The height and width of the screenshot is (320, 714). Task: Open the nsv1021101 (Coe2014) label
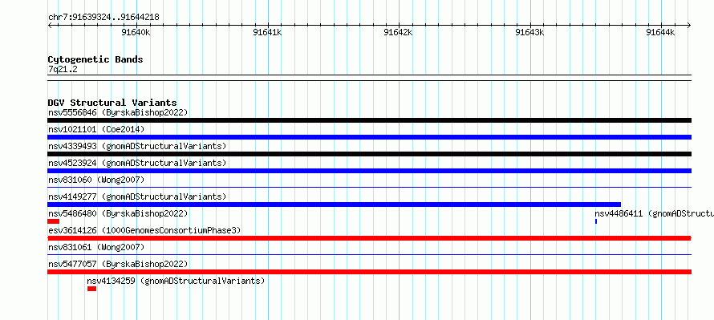[x=96, y=129]
